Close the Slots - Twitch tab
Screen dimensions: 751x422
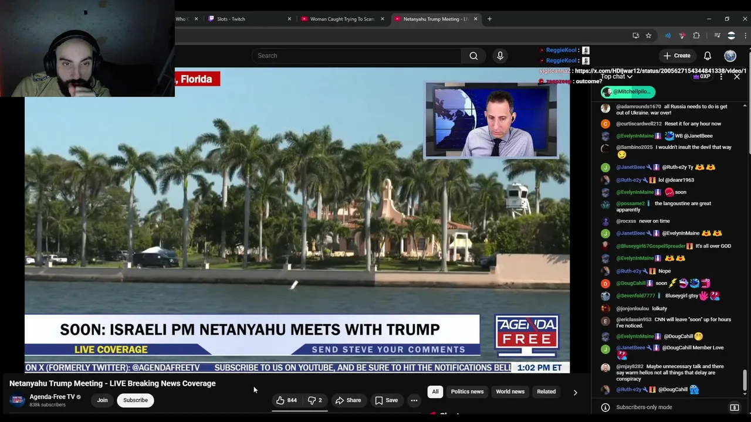[289, 19]
